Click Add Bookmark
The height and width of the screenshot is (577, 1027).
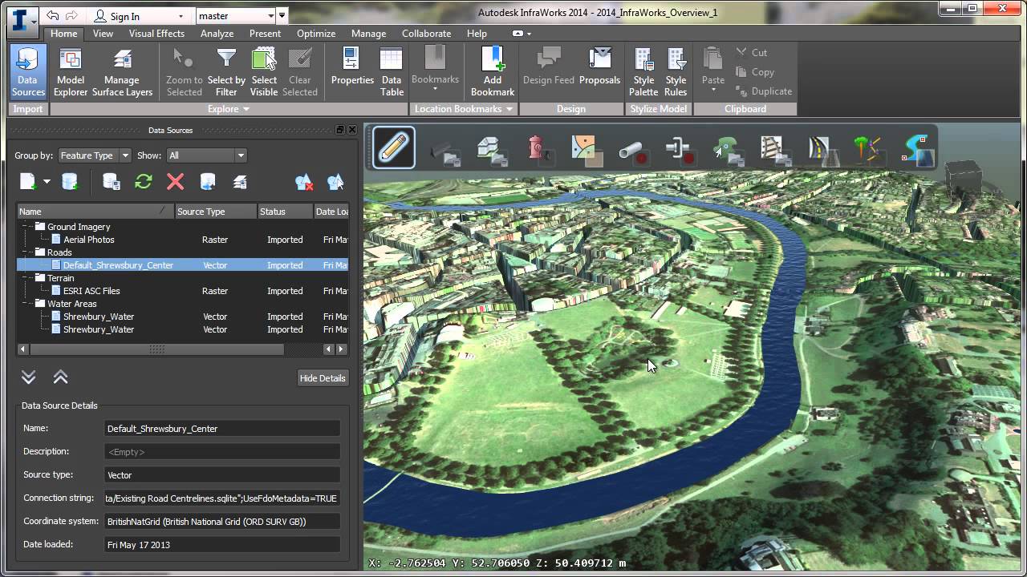click(493, 72)
